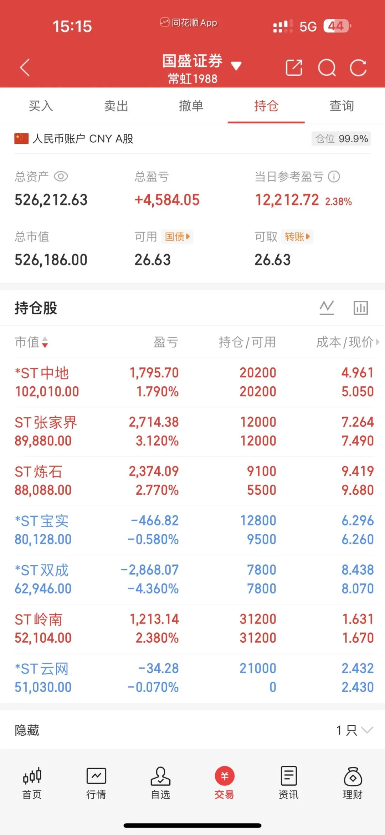This screenshot has height=835, width=385.
Task: Tap the 转账 transfer button
Action: [297, 236]
